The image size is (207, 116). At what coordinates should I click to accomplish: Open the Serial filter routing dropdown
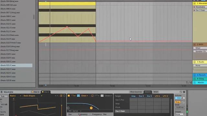[x=77, y=111]
